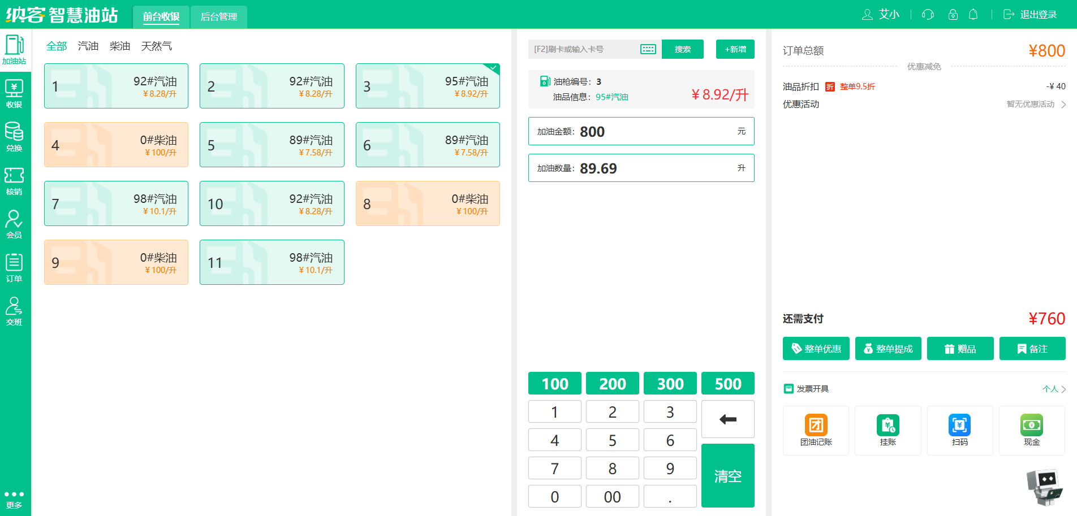Select fuel gun 7 with 98#汽油
Screen dimensions: 1077x516
click(x=116, y=203)
